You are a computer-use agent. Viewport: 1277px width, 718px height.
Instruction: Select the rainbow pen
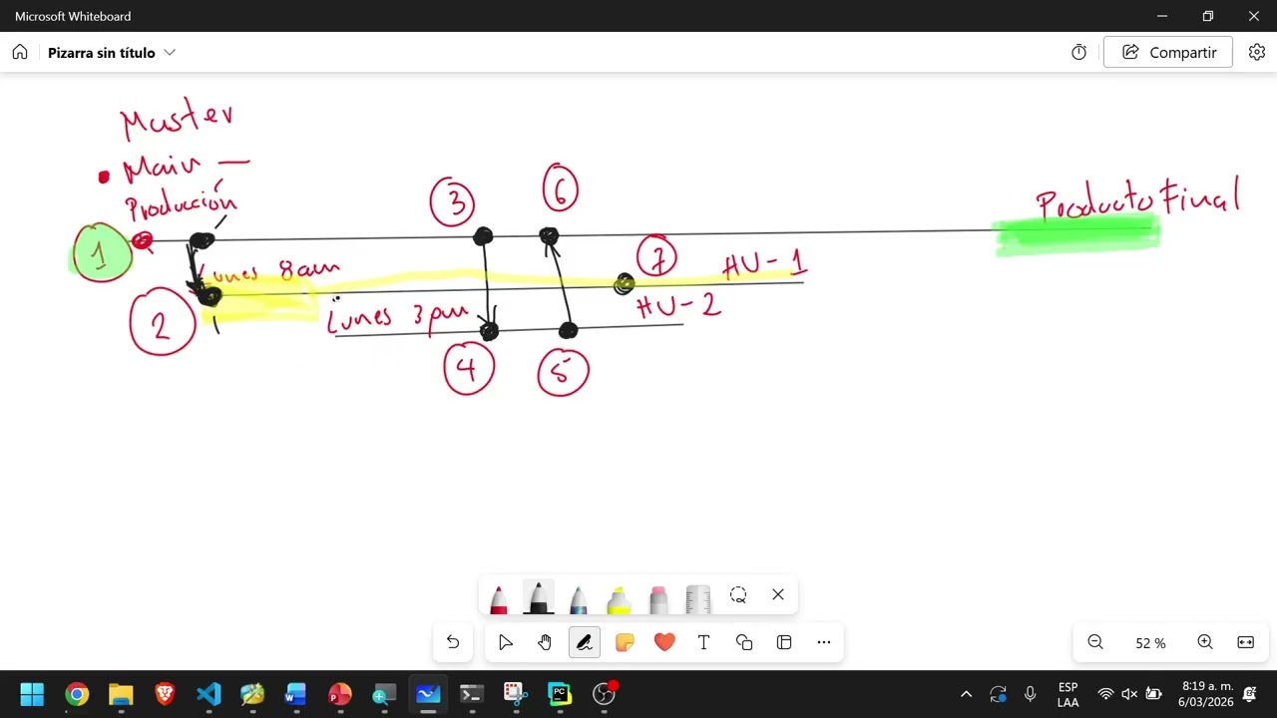click(x=579, y=598)
